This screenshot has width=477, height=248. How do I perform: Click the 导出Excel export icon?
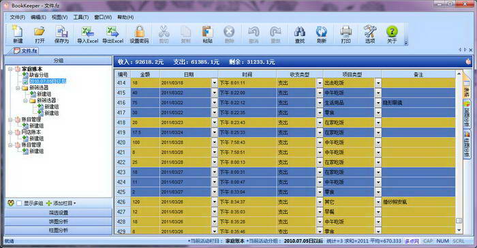click(113, 31)
